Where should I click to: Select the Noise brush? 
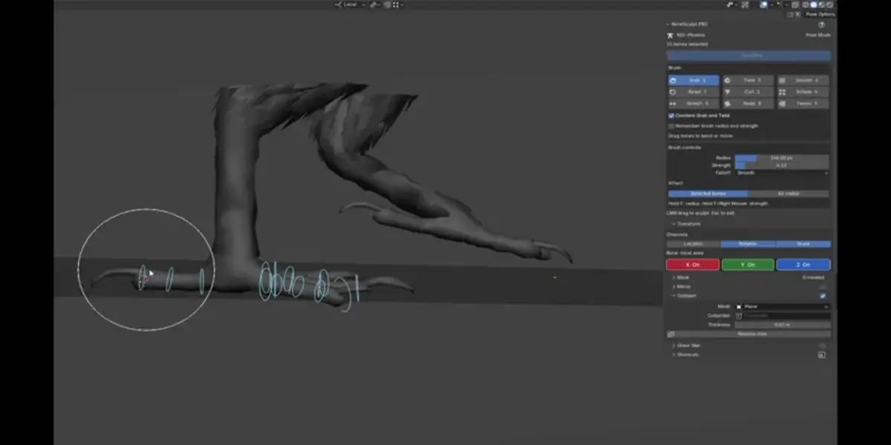748,104
